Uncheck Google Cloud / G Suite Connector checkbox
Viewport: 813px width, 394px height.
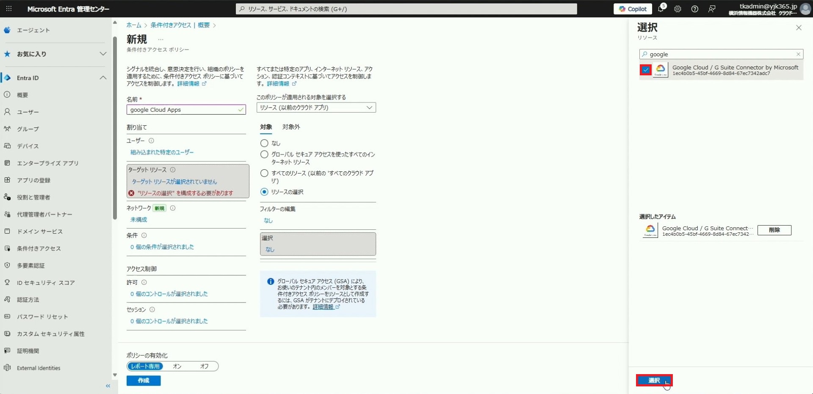(x=646, y=70)
